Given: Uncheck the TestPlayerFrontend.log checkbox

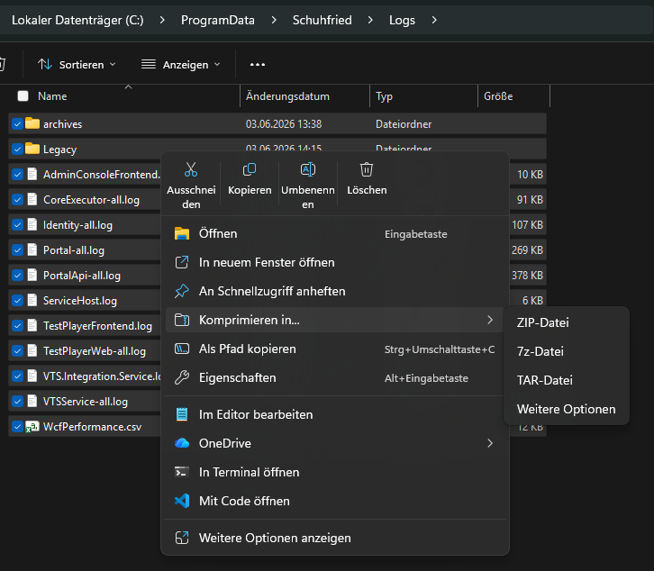Looking at the screenshot, I should 17,326.
